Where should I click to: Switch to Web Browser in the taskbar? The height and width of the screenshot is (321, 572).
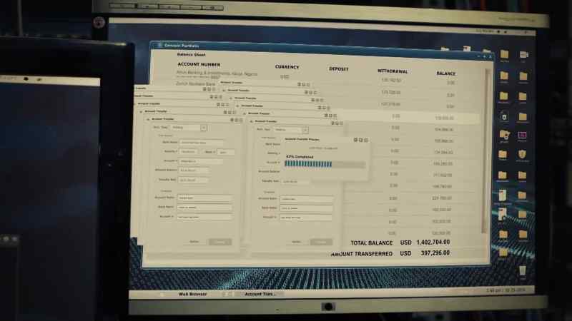192,294
